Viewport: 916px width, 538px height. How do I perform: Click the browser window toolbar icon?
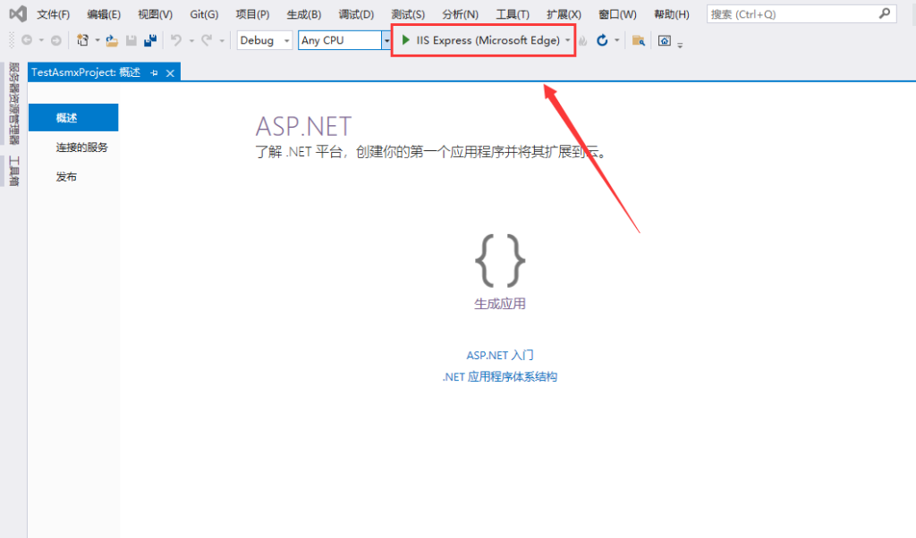665,40
